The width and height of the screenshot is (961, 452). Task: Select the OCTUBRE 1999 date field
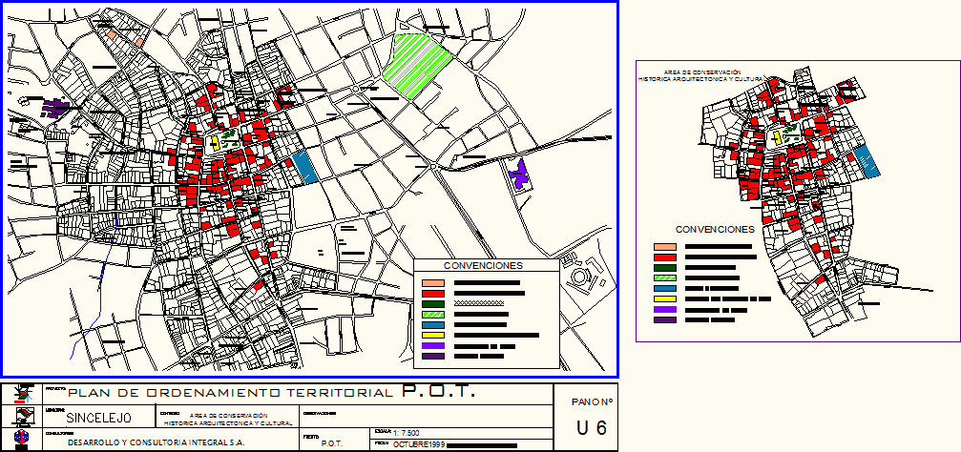pyautogui.click(x=419, y=443)
